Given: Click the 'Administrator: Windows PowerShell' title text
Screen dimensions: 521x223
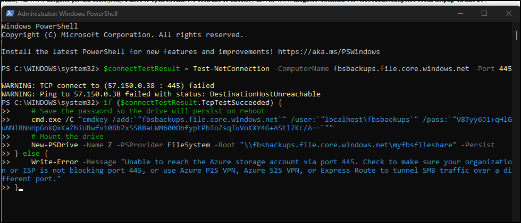Looking at the screenshot, I should click(x=68, y=14).
